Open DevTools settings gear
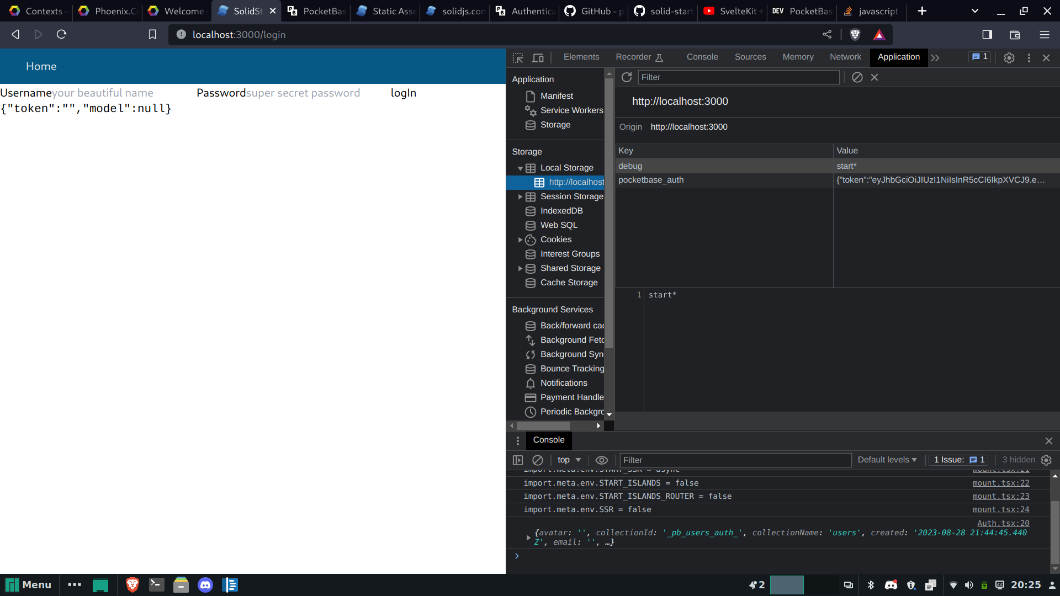 coord(1009,57)
